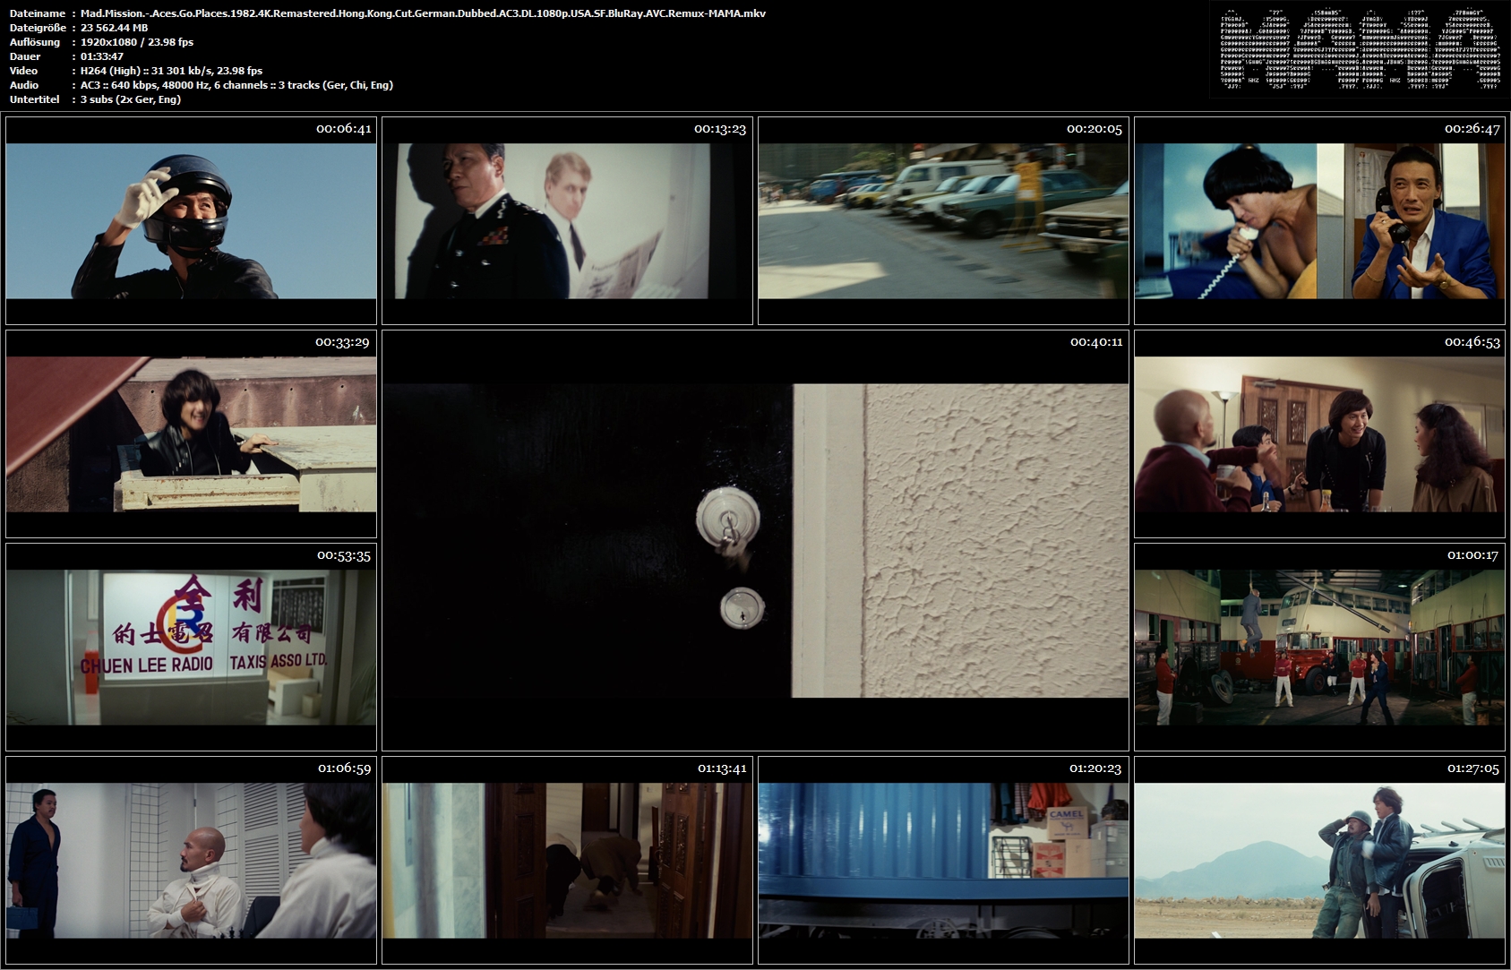Open the bus depot thumbnail at 01:00:17
The image size is (1511, 970).
point(1319,647)
